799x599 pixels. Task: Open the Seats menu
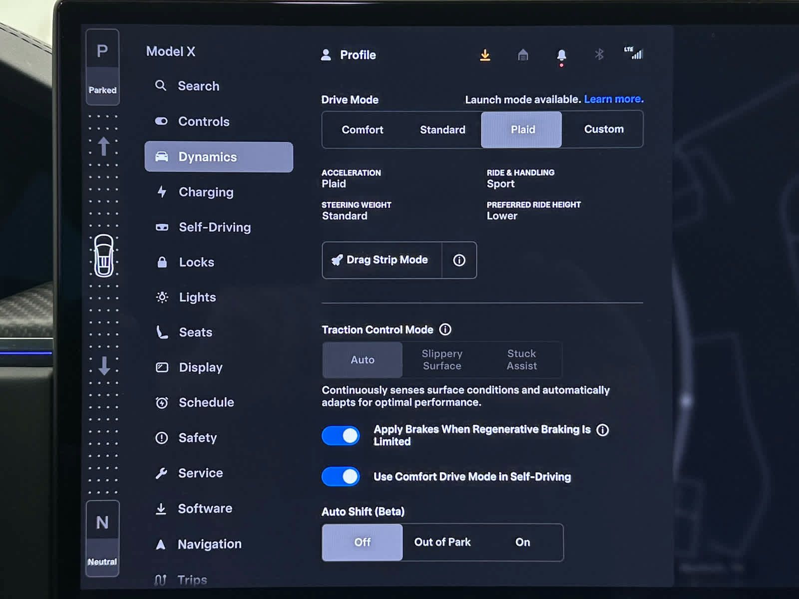click(219, 332)
